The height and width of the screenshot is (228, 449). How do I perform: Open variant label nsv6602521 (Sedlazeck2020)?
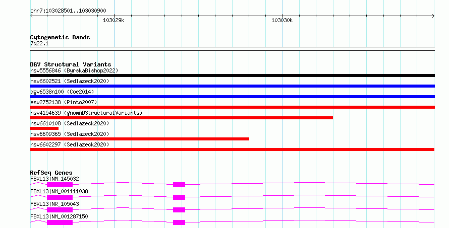click(x=70, y=81)
